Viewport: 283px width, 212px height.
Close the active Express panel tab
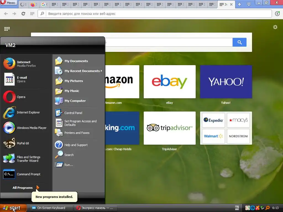[x=231, y=4]
